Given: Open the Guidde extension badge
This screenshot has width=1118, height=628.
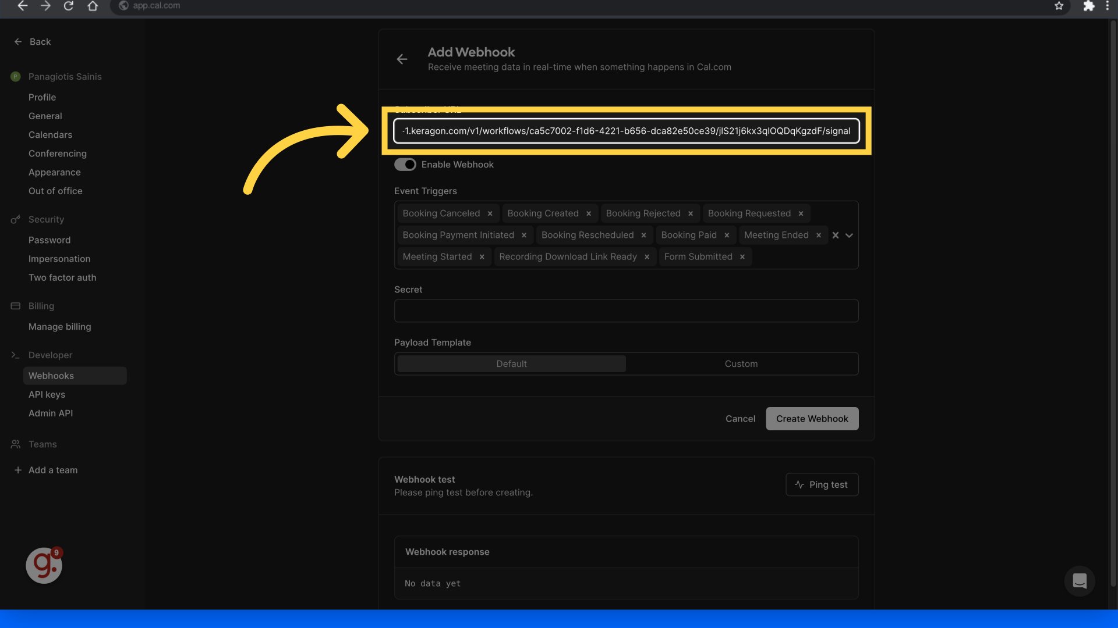Looking at the screenshot, I should coord(44,565).
